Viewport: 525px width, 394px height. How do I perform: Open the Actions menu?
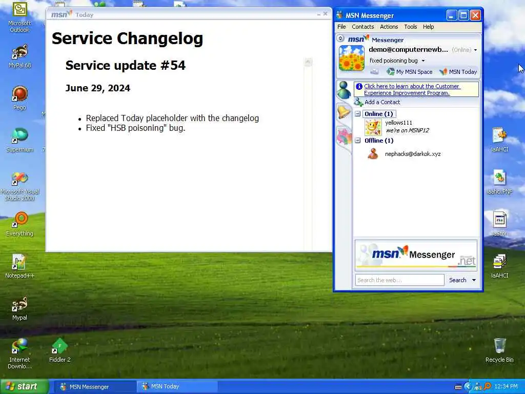point(389,27)
